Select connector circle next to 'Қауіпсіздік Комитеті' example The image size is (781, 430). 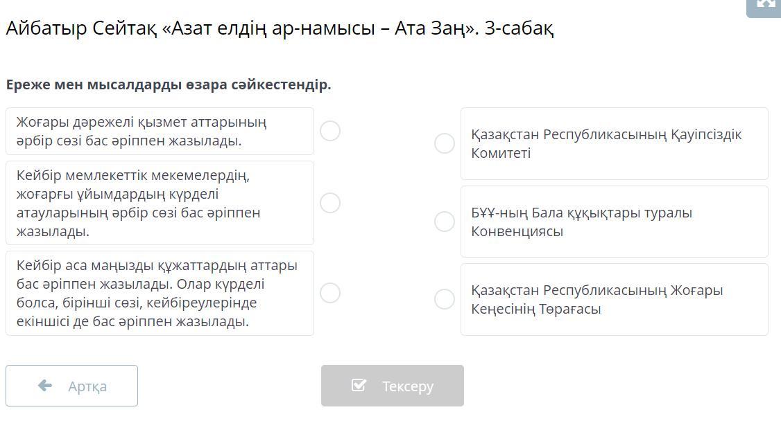[445, 143]
